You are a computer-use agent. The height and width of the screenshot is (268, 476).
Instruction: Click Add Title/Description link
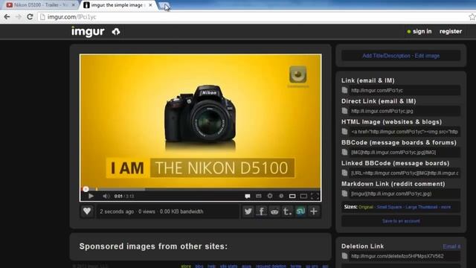coord(386,56)
